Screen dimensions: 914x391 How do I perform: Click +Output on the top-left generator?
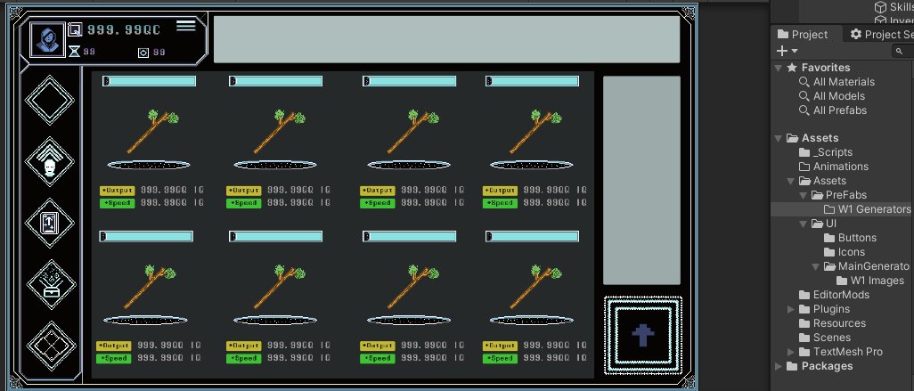[118, 191]
